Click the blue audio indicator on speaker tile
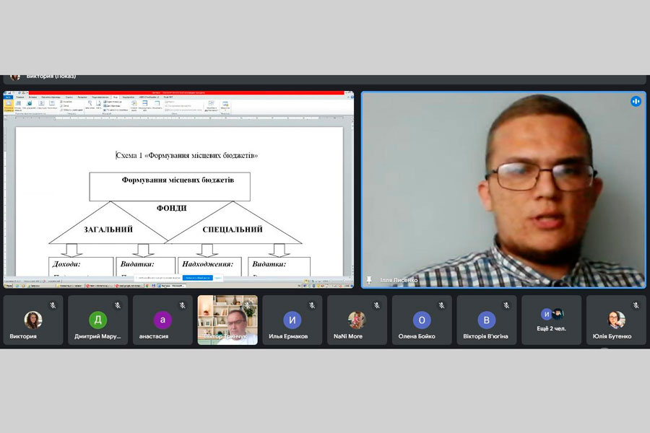650x433 pixels. 636,101
